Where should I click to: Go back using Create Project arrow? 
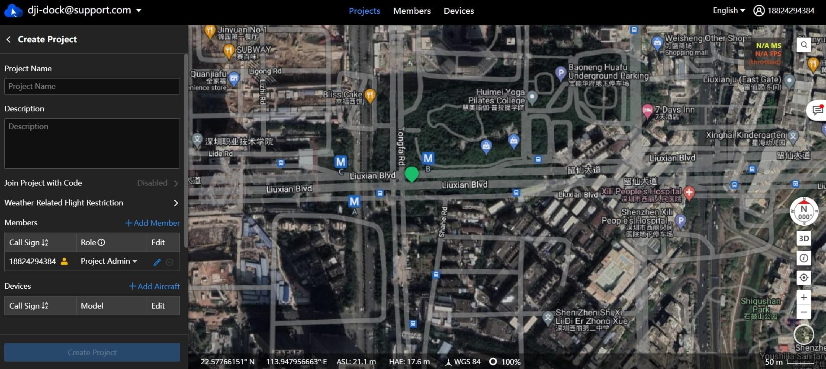click(x=8, y=39)
